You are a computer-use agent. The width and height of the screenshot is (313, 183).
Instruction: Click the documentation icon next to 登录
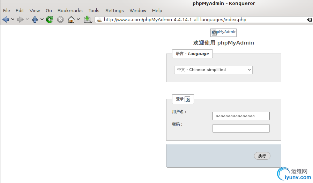click(x=187, y=100)
